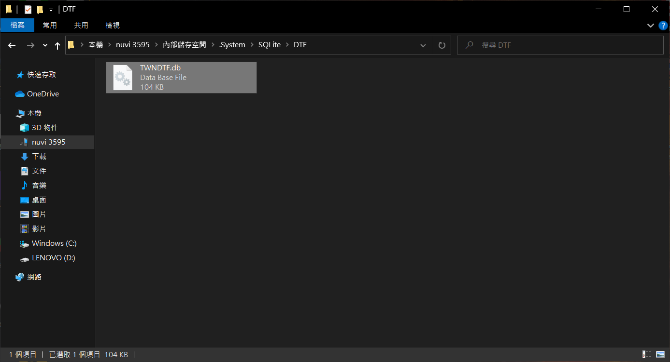Image resolution: width=670 pixels, height=362 pixels.
Task: Refresh the current folder view
Action: pos(442,45)
